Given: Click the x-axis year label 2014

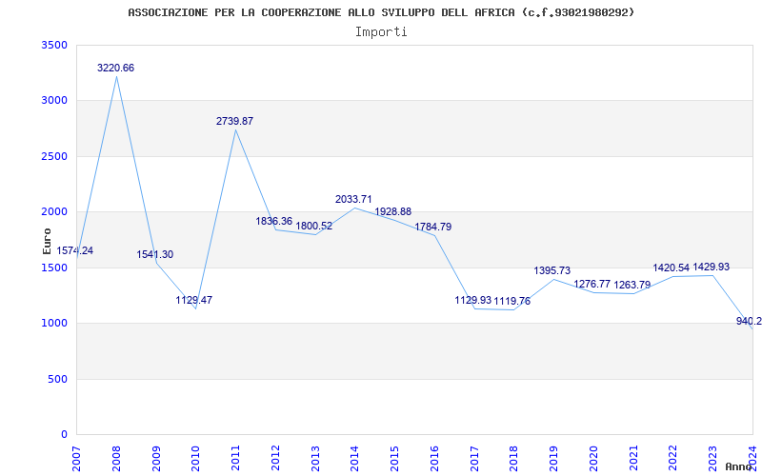Looking at the screenshot, I should (x=354, y=459).
